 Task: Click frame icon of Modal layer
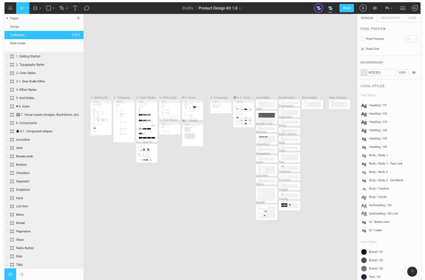(12, 223)
